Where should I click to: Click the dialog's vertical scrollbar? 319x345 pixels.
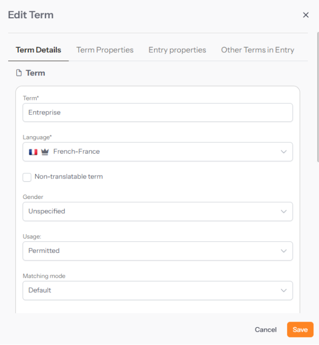pyautogui.click(x=317, y=97)
